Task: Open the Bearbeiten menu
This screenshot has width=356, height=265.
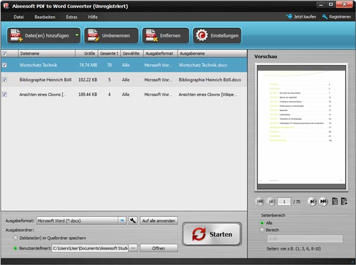Action: 44,17
